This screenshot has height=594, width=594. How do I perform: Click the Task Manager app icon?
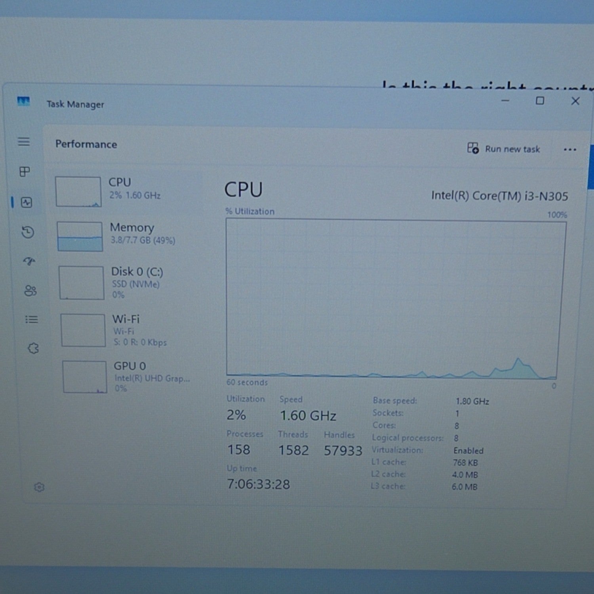point(23,101)
